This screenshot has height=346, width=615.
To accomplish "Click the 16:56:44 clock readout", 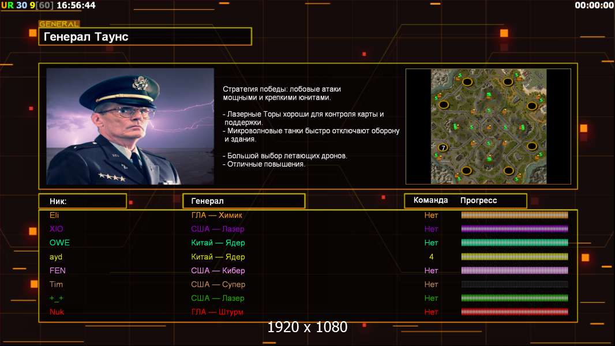I will (x=76, y=5).
